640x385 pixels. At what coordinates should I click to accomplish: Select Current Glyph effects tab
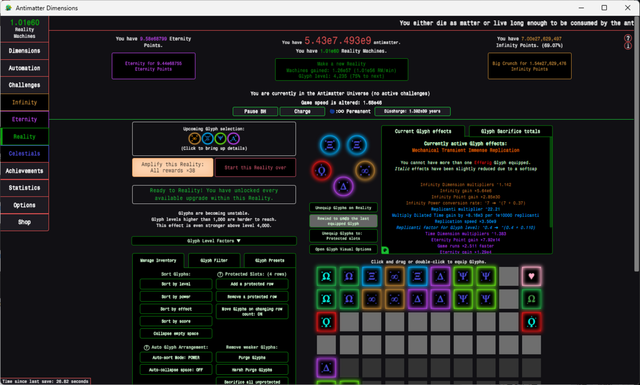pyautogui.click(x=423, y=131)
